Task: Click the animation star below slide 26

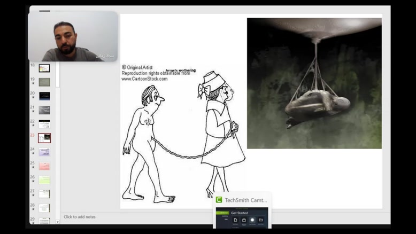Action: pyautogui.click(x=33, y=182)
